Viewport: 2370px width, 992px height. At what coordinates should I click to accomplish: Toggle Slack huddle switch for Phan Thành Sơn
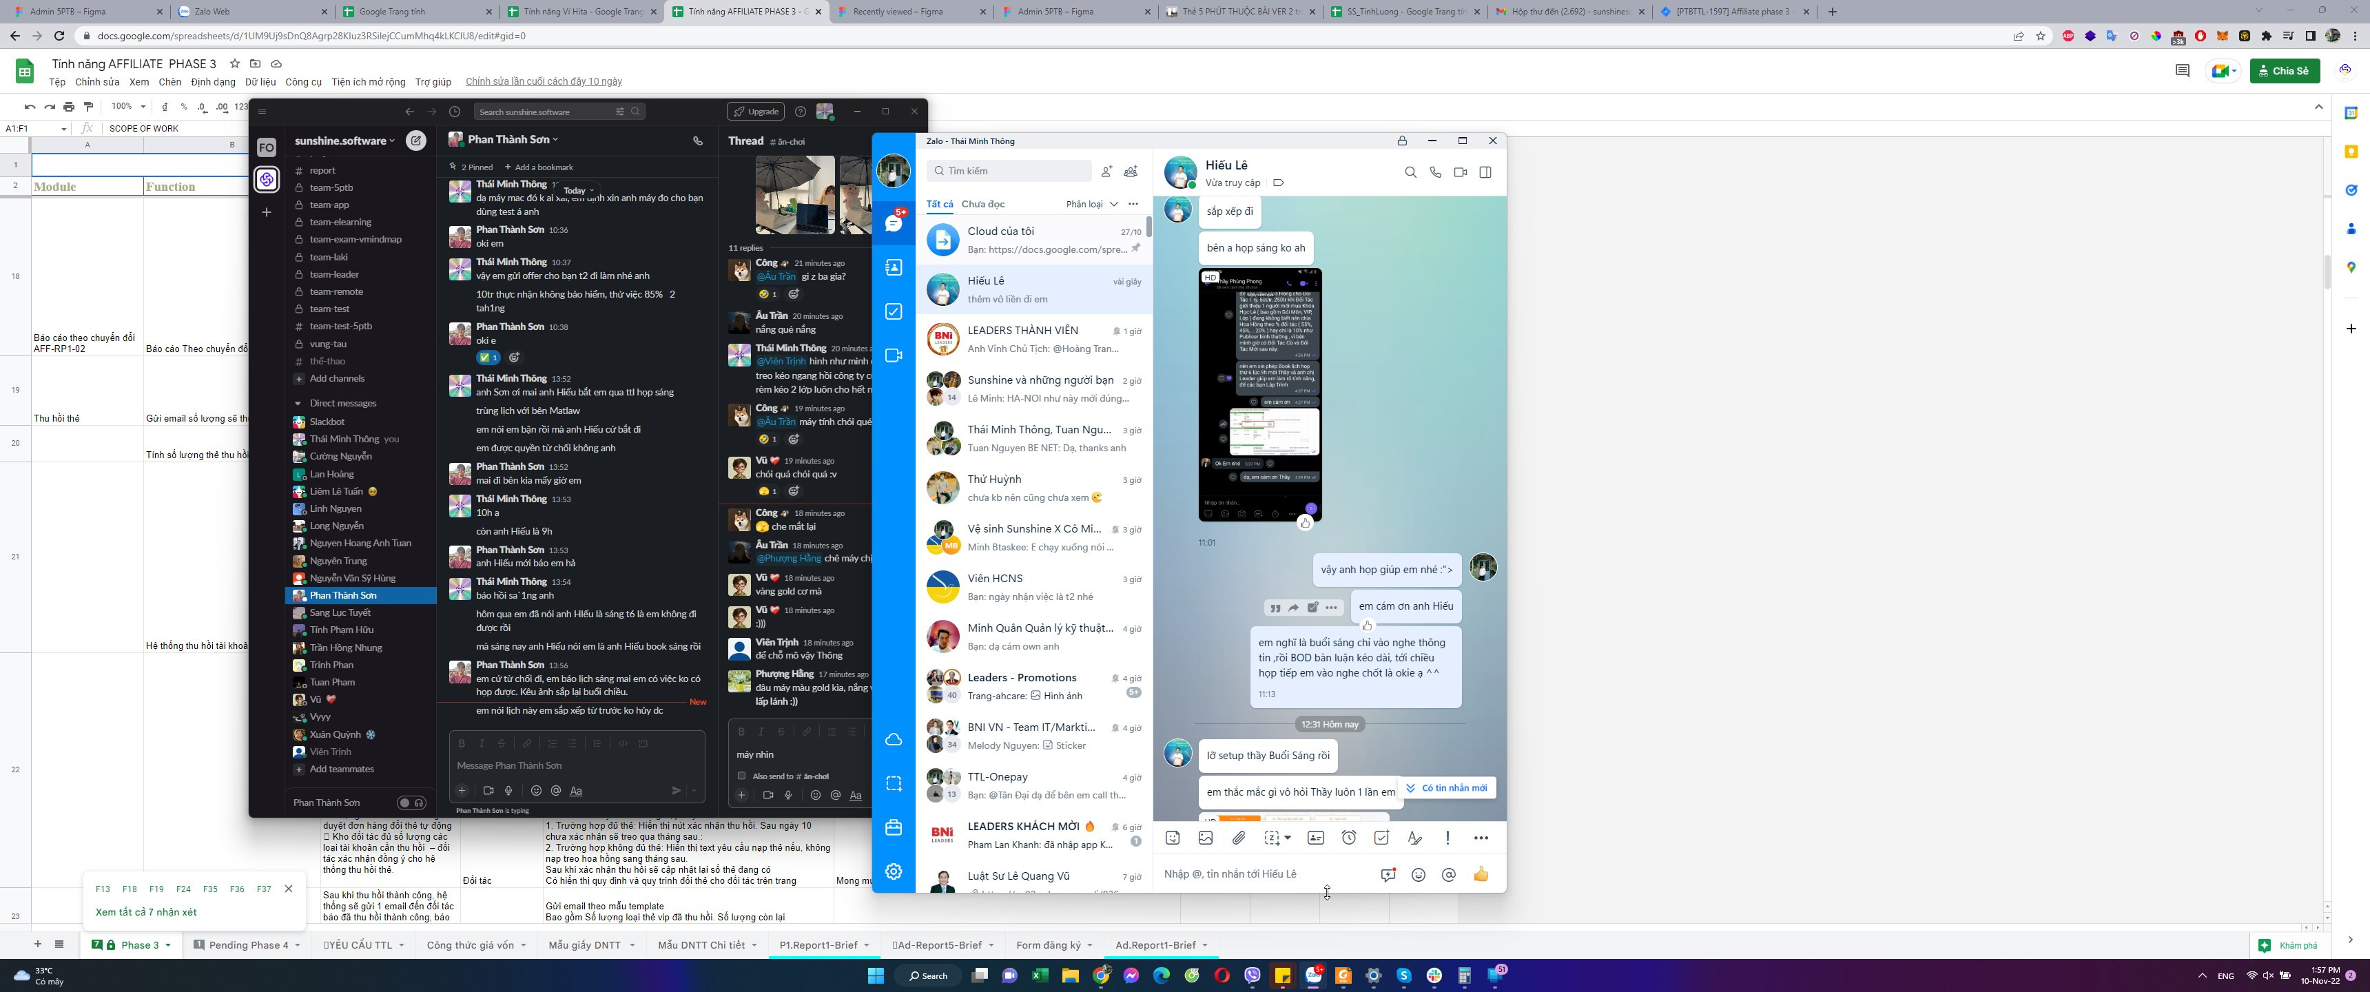click(x=411, y=803)
